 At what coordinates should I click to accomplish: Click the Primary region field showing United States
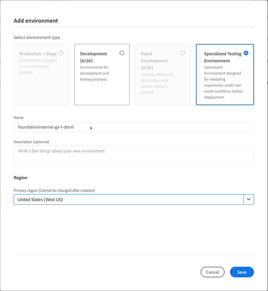pyautogui.click(x=107, y=199)
